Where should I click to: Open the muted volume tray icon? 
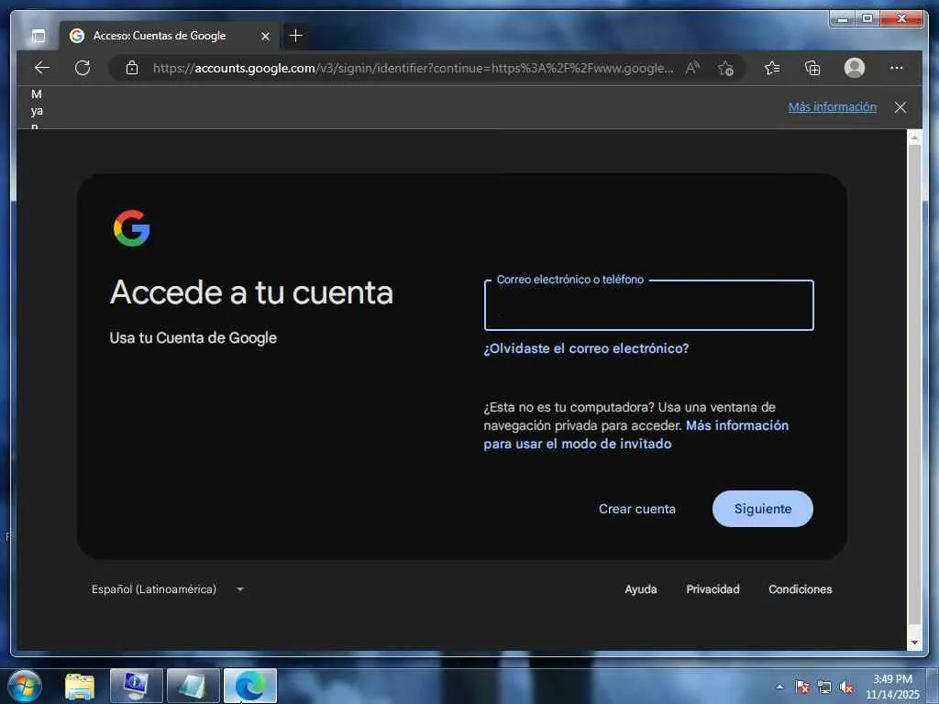pos(846,687)
